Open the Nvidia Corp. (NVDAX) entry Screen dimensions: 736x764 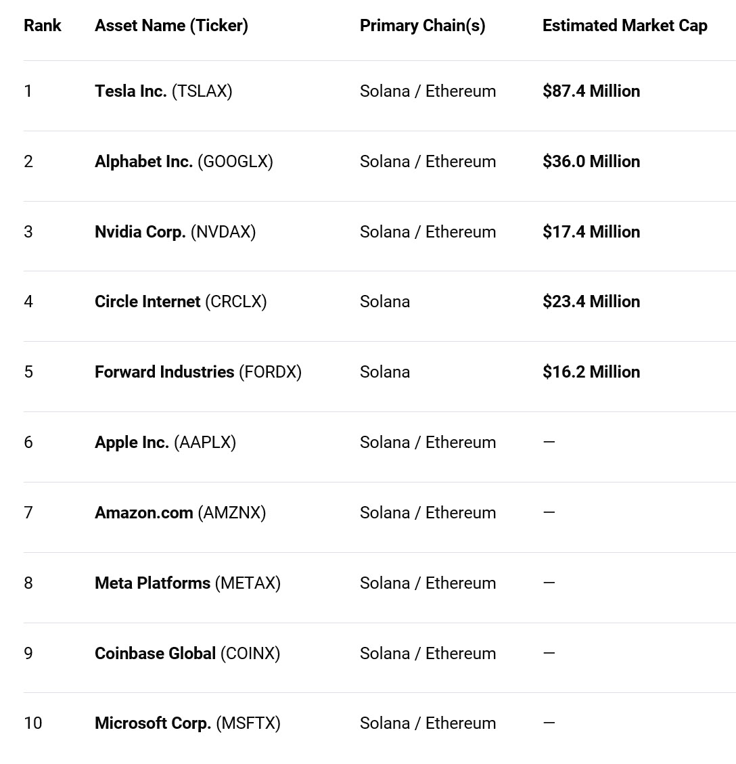175,232
